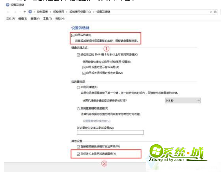Click the refresh button beside address bar
221x172 pixels.
point(216,12)
